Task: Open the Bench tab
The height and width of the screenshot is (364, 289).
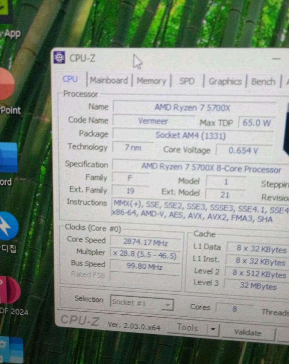Action: (264, 82)
